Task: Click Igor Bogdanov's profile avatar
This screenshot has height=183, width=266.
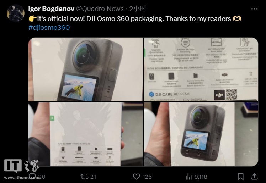Action: coord(15,13)
